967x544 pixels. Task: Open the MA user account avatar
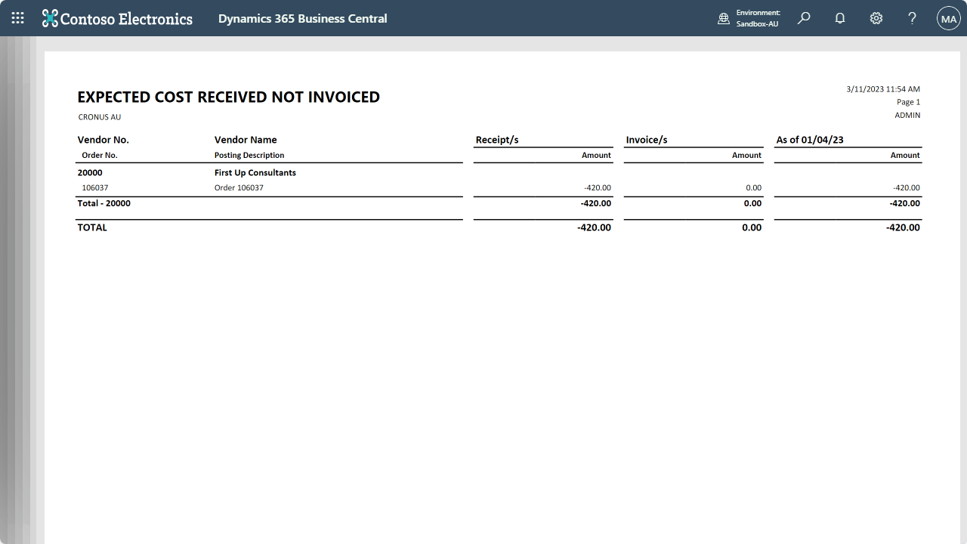tap(949, 18)
